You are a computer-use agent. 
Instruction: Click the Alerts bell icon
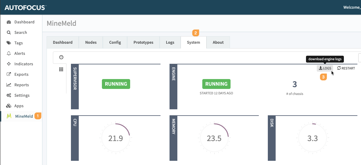[x=9, y=54]
